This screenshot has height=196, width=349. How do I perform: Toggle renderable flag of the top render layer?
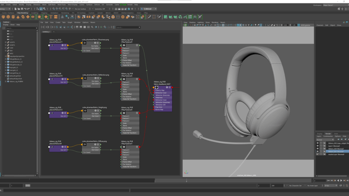[x=318, y=144]
